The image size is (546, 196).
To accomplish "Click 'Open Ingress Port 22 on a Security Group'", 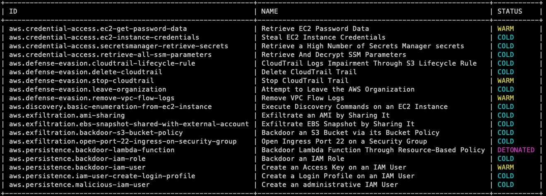I will [344, 141].
